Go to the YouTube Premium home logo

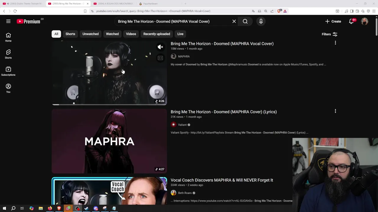click(28, 21)
